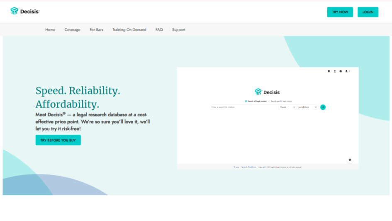Click the TRY BEFORE YOU BUY button
This screenshot has width=392, height=221.
tap(58, 140)
